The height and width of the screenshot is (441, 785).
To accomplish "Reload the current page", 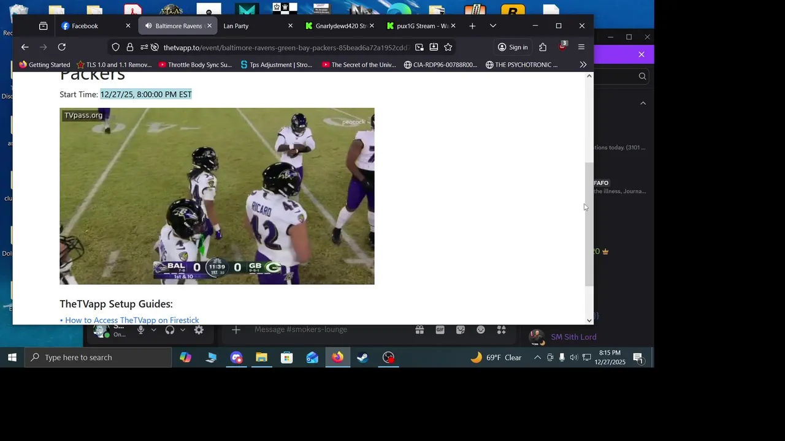I will pyautogui.click(x=61, y=47).
